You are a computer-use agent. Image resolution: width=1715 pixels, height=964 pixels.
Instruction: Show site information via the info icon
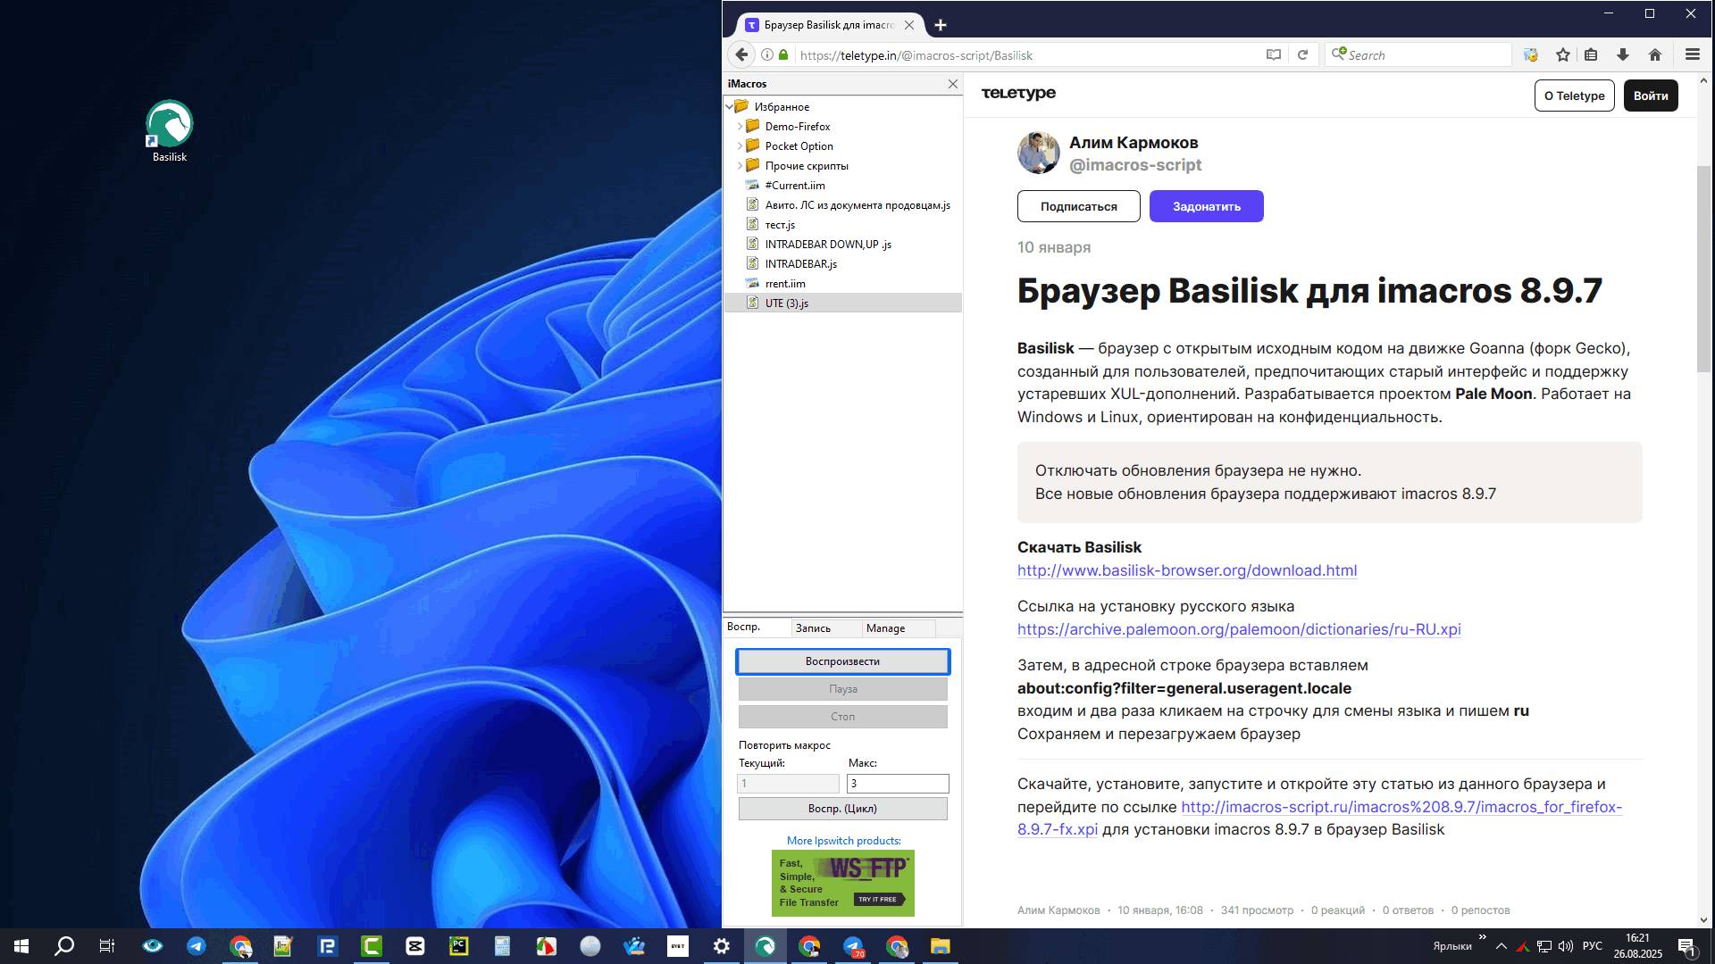pyautogui.click(x=766, y=55)
